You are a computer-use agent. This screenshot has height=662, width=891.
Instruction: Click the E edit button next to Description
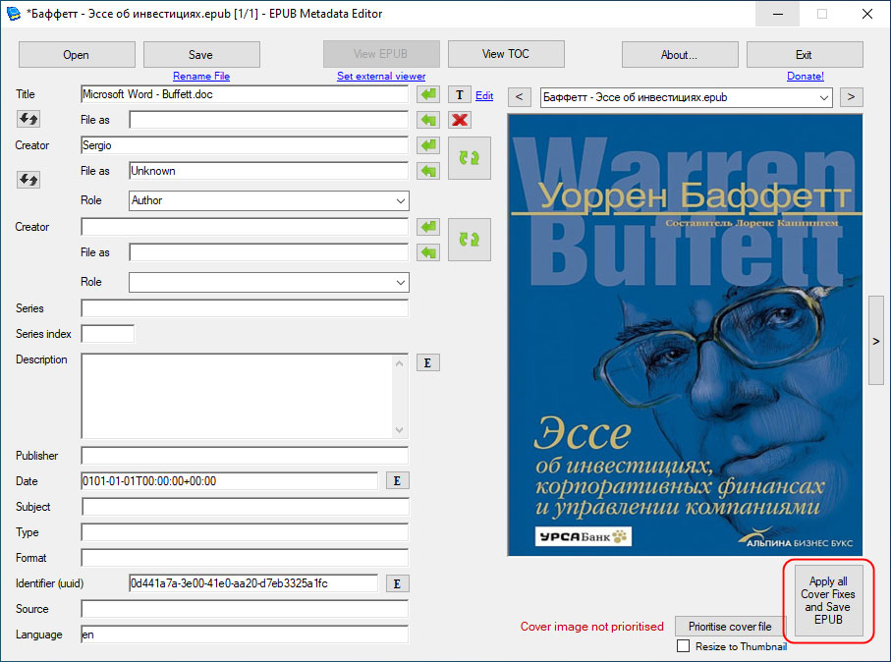[x=428, y=362]
